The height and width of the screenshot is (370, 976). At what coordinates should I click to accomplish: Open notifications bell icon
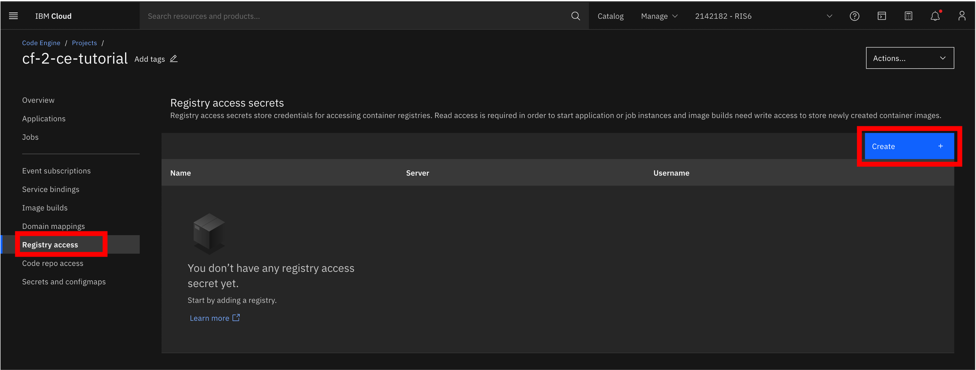pyautogui.click(x=935, y=16)
